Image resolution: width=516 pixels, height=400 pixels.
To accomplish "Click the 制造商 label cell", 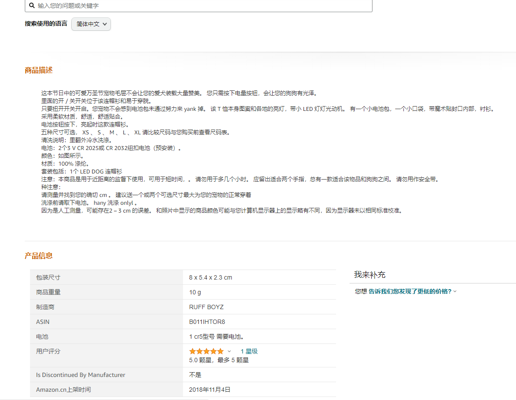I will click(x=107, y=307).
